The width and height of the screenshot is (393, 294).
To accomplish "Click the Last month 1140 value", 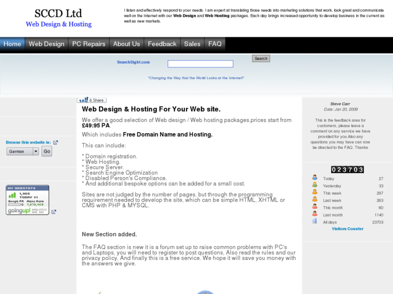I will [x=379, y=215].
